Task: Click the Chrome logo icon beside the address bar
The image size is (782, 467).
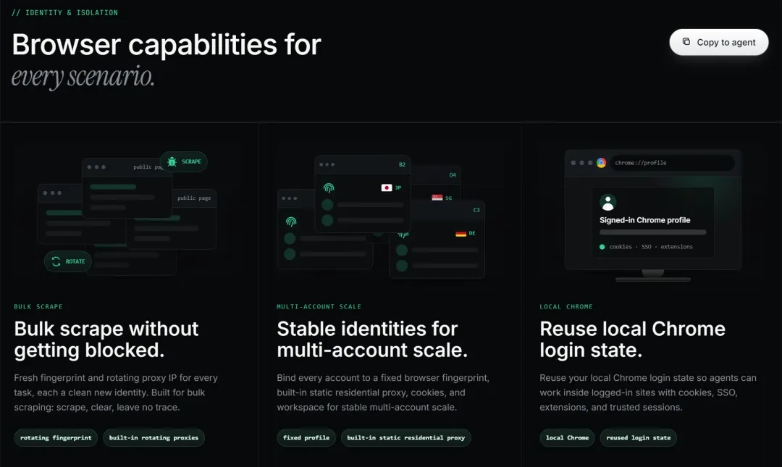Action: pyautogui.click(x=602, y=163)
